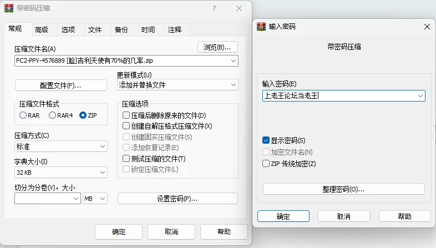Open 整理密码 password organizer
This screenshot has width=436, height=248.
point(343,189)
